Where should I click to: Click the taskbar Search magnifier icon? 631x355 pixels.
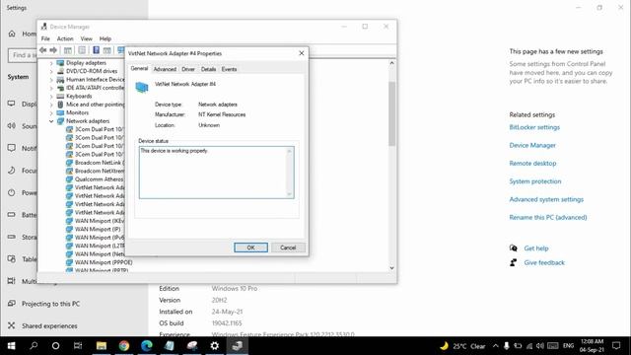(34, 346)
